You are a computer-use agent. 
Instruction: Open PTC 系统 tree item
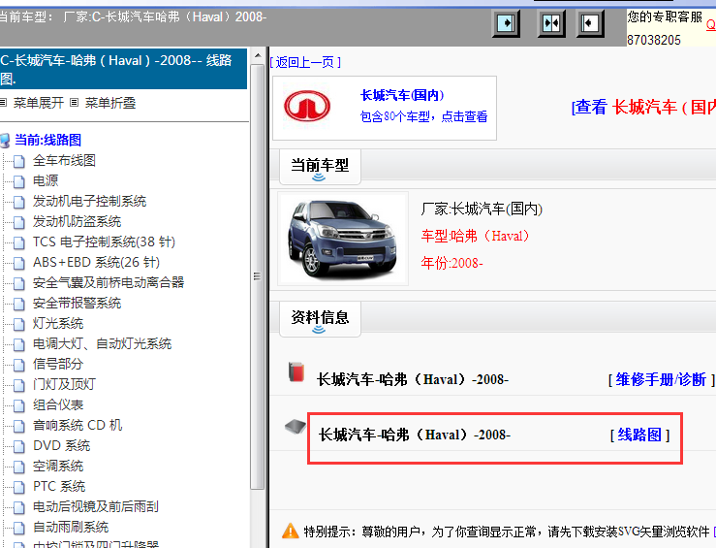point(59,486)
